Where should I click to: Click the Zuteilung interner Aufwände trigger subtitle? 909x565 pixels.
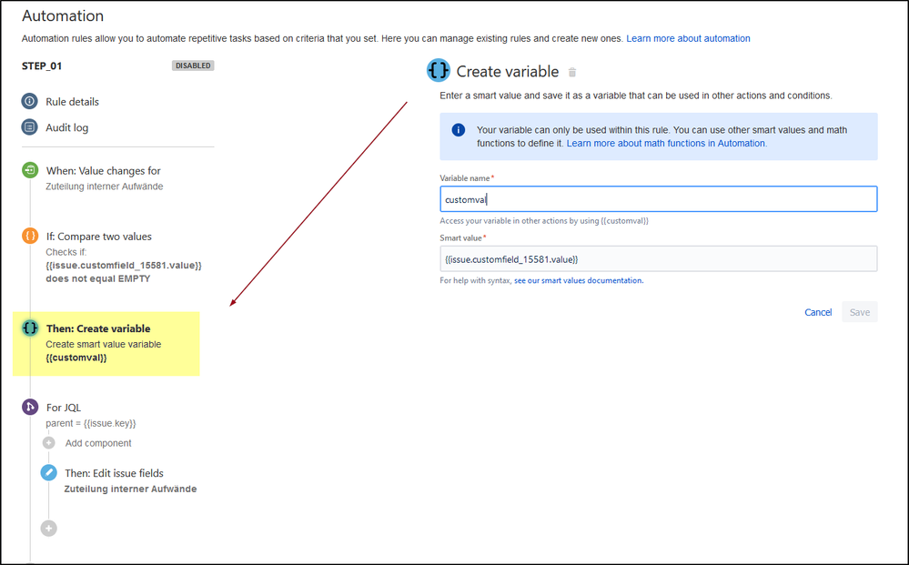click(105, 187)
